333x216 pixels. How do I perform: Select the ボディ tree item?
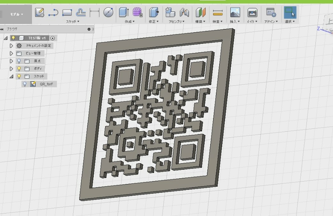pyautogui.click(x=38, y=69)
